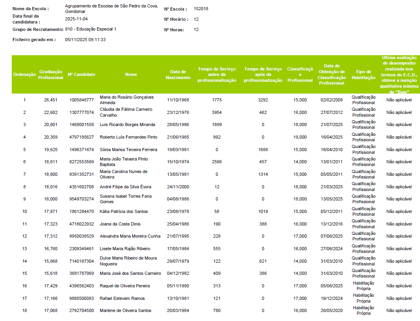This screenshot has height=321, width=420.
Task: Select the name Kátia Patrícia dos Santos
Action: pyautogui.click(x=124, y=212)
